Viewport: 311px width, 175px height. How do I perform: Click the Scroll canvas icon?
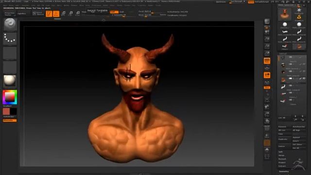point(267,32)
